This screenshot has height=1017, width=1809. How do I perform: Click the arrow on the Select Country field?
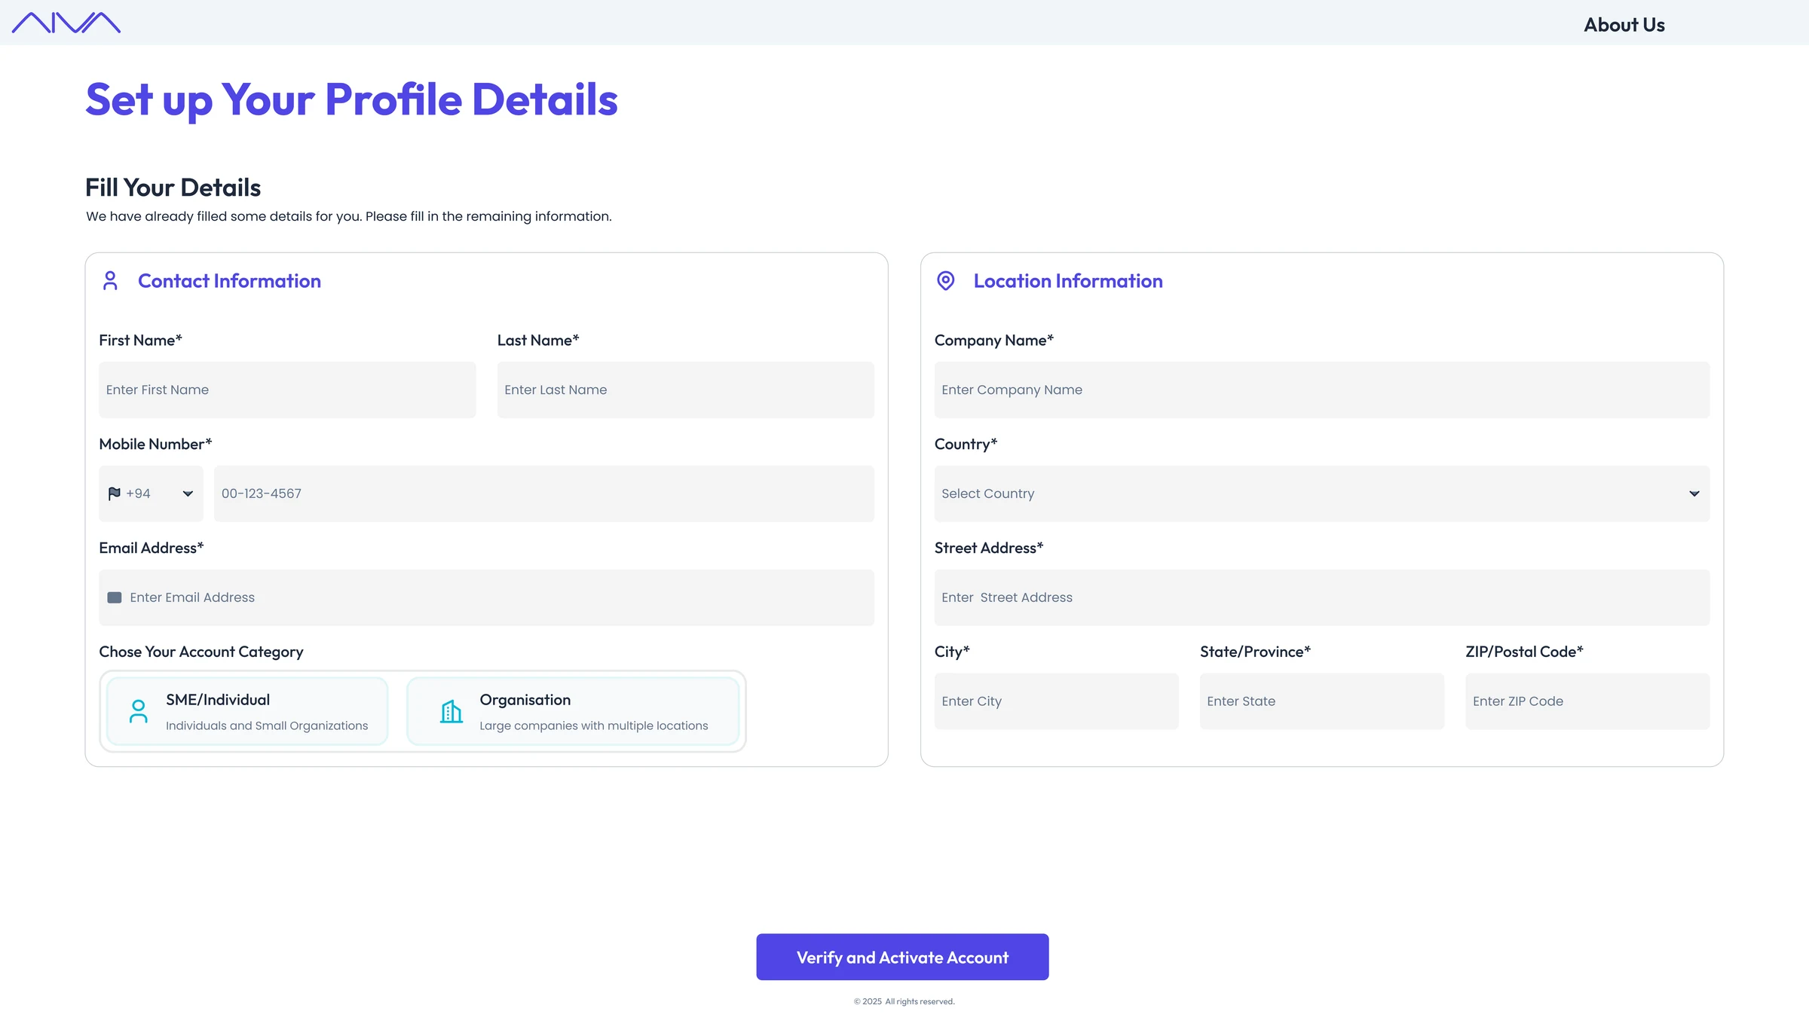[1694, 493]
